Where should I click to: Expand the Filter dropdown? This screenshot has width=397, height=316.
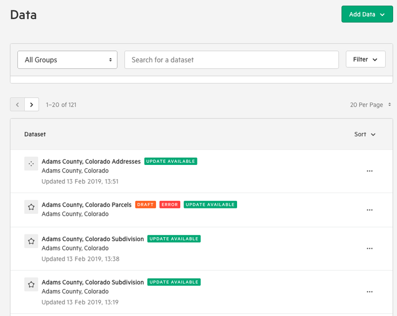[x=366, y=59]
